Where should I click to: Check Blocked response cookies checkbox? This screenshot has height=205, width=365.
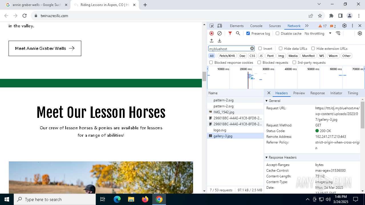(211, 62)
